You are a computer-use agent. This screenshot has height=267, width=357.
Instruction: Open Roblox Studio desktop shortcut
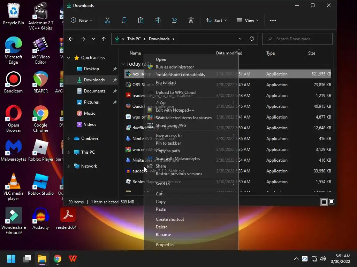40,184
